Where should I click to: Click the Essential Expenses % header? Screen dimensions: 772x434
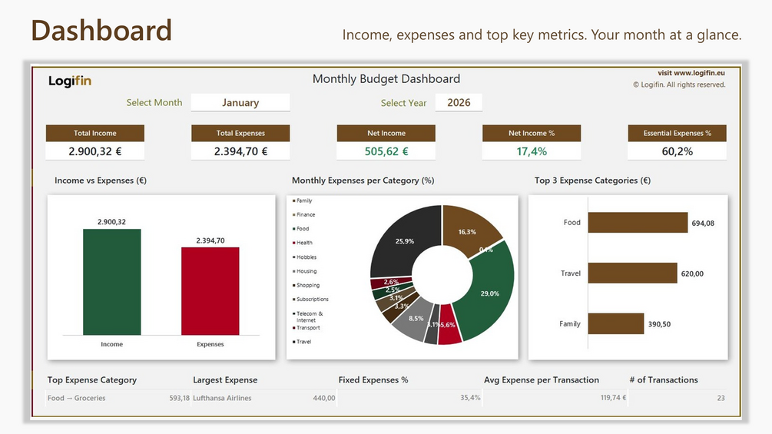677,133
